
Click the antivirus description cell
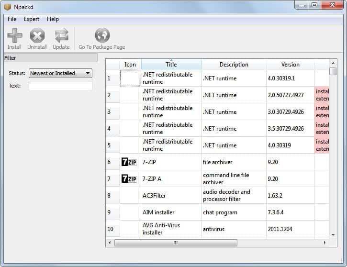[234, 229]
